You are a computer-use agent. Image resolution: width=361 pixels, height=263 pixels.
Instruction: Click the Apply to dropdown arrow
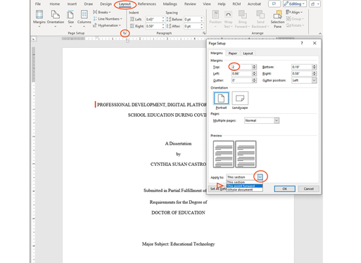[260, 177]
